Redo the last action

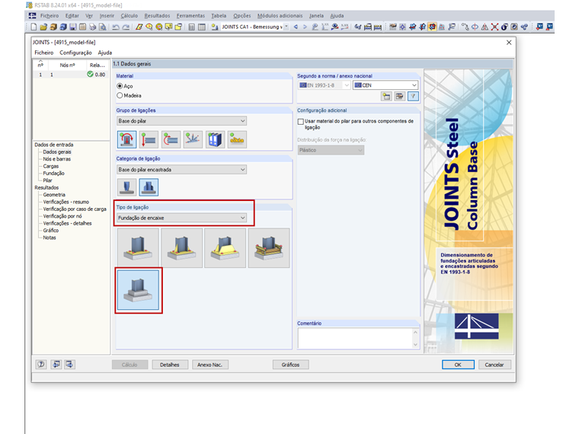pyautogui.click(x=126, y=27)
